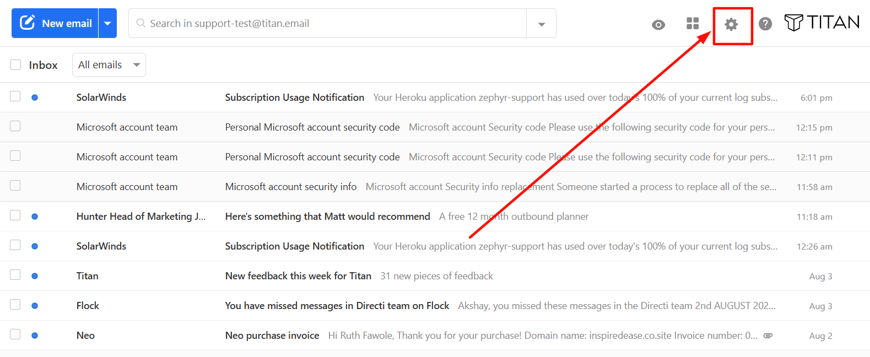870x357 pixels.
Task: Click the help question mark icon
Action: tap(765, 24)
